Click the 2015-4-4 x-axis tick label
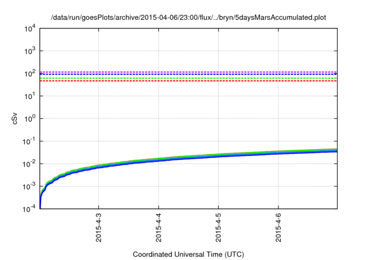 159,228
